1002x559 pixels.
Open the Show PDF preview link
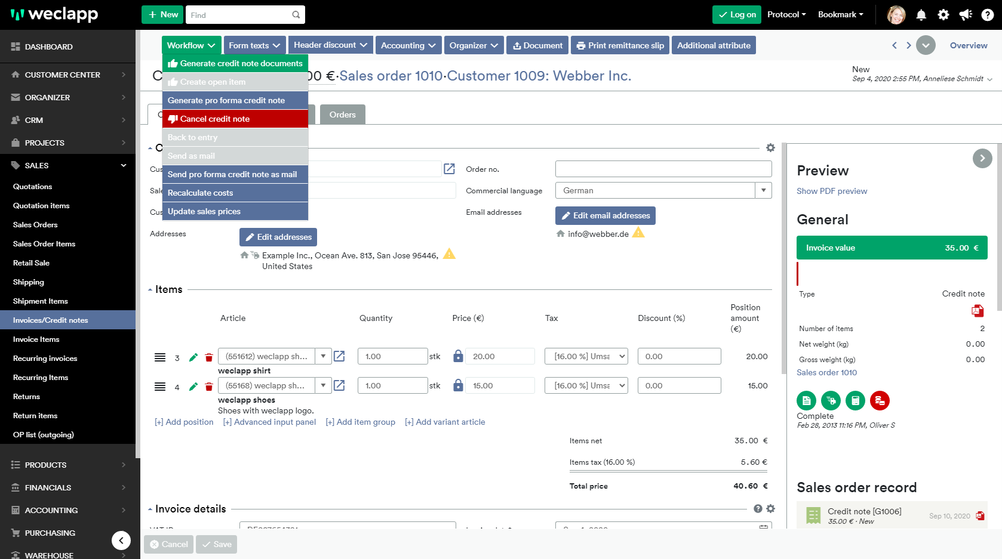(832, 191)
